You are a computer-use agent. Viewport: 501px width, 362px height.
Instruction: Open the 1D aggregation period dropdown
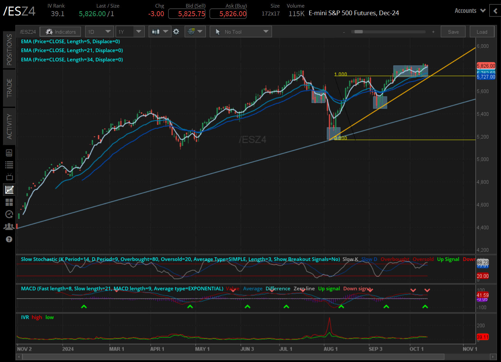point(99,31)
